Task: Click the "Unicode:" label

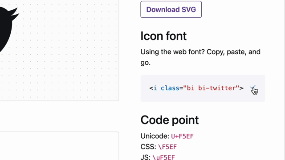Action: (155, 136)
